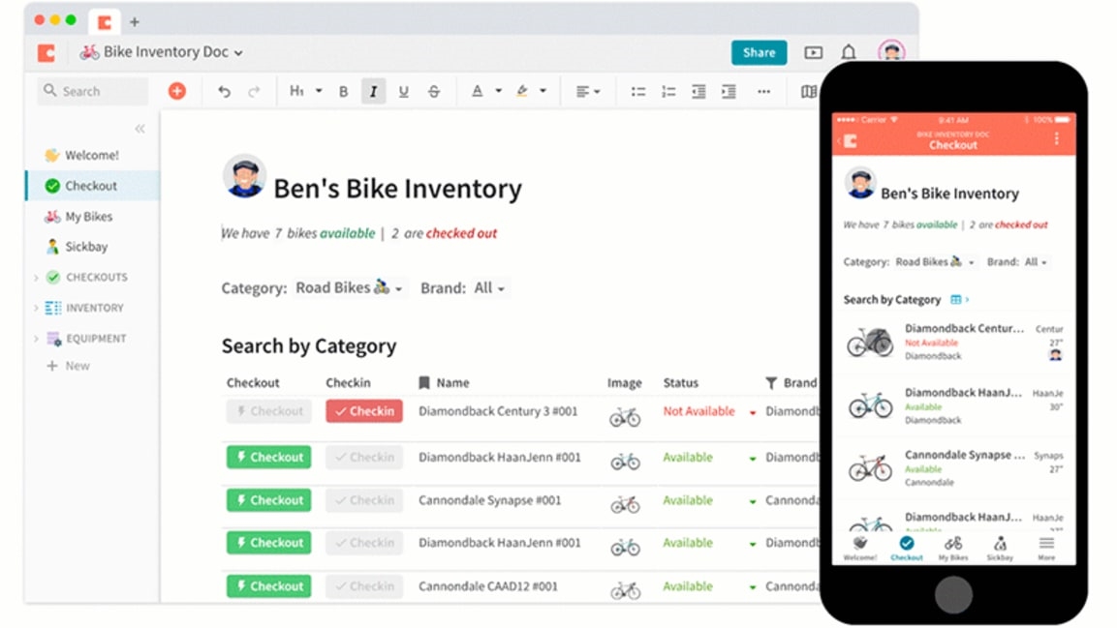
Task: Open the notifications bell
Action: 849,52
